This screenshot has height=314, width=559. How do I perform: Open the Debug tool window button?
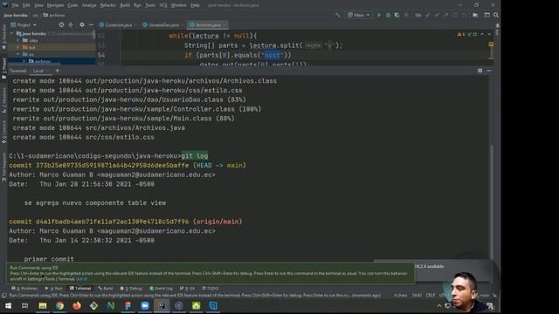click(131, 289)
